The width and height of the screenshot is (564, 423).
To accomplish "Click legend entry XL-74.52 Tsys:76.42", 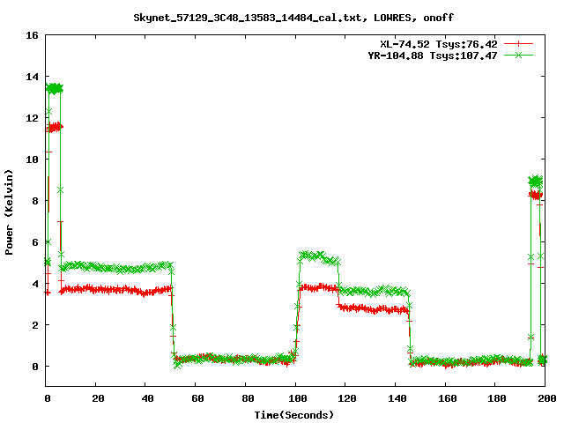I will 439,44.
